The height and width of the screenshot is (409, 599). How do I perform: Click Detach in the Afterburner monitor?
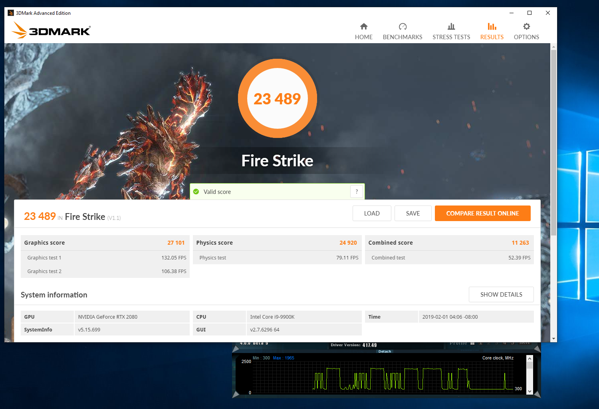385,351
